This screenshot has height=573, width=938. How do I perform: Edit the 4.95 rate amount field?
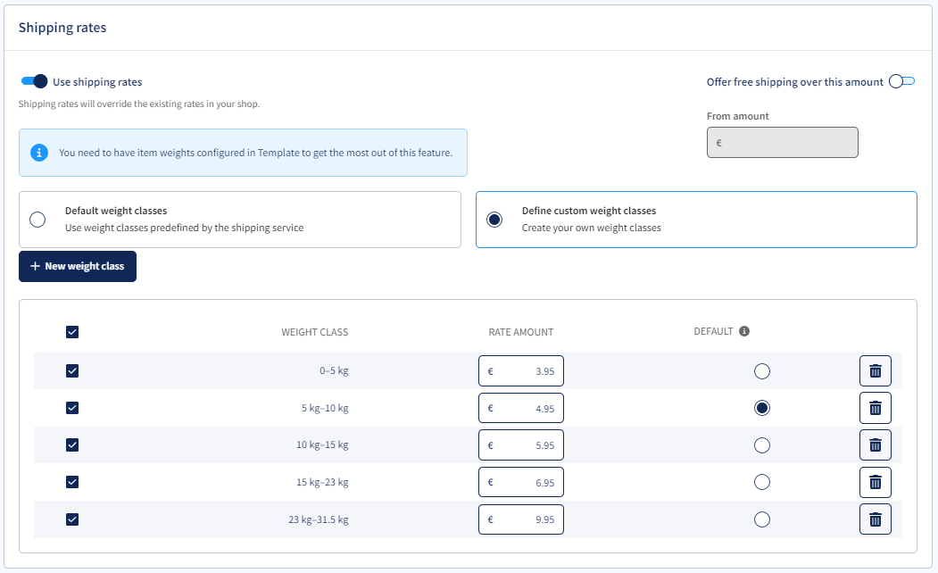(x=521, y=408)
